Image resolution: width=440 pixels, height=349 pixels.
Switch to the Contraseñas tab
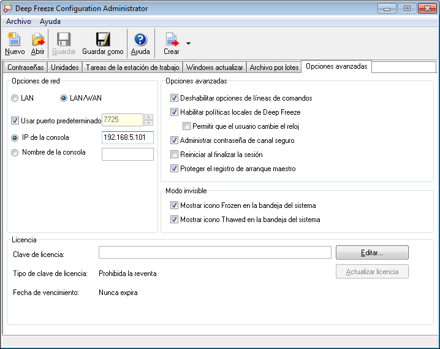coord(26,67)
